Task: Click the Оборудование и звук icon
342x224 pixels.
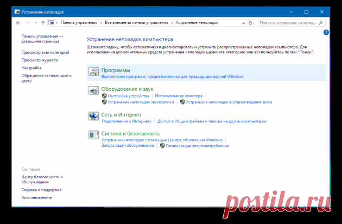Action: coord(93,90)
